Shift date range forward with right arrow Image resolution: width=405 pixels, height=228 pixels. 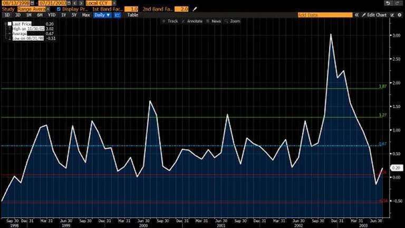tap(81, 3)
